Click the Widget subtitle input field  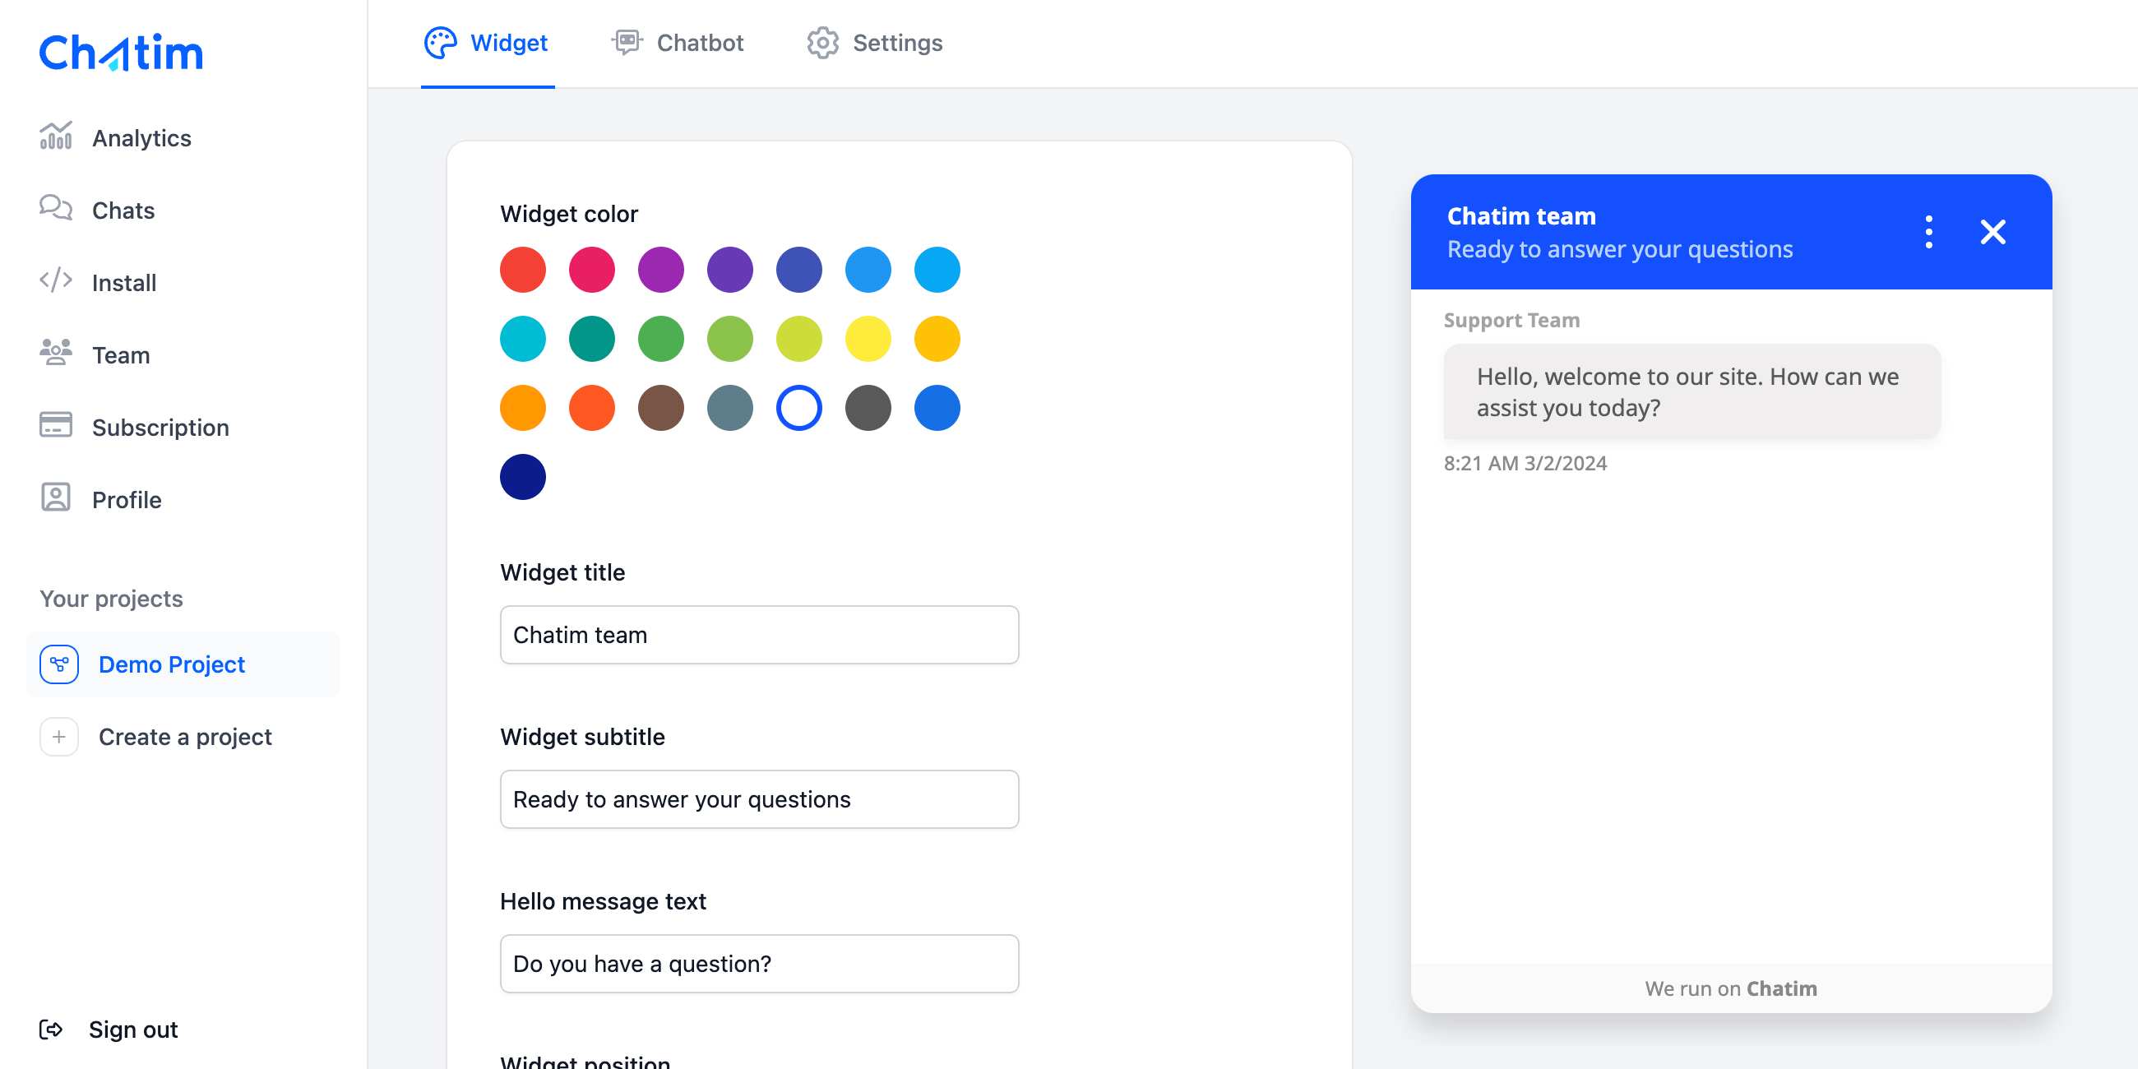[x=760, y=799]
